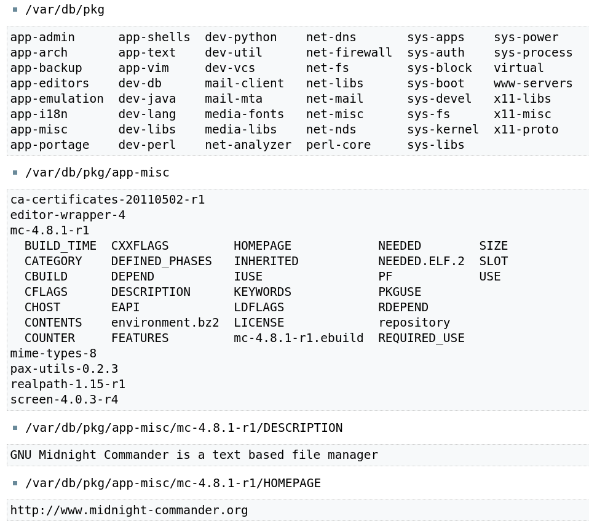589x529 pixels.
Task: Click the GNU Midnight Commander description text
Action: click(194, 455)
